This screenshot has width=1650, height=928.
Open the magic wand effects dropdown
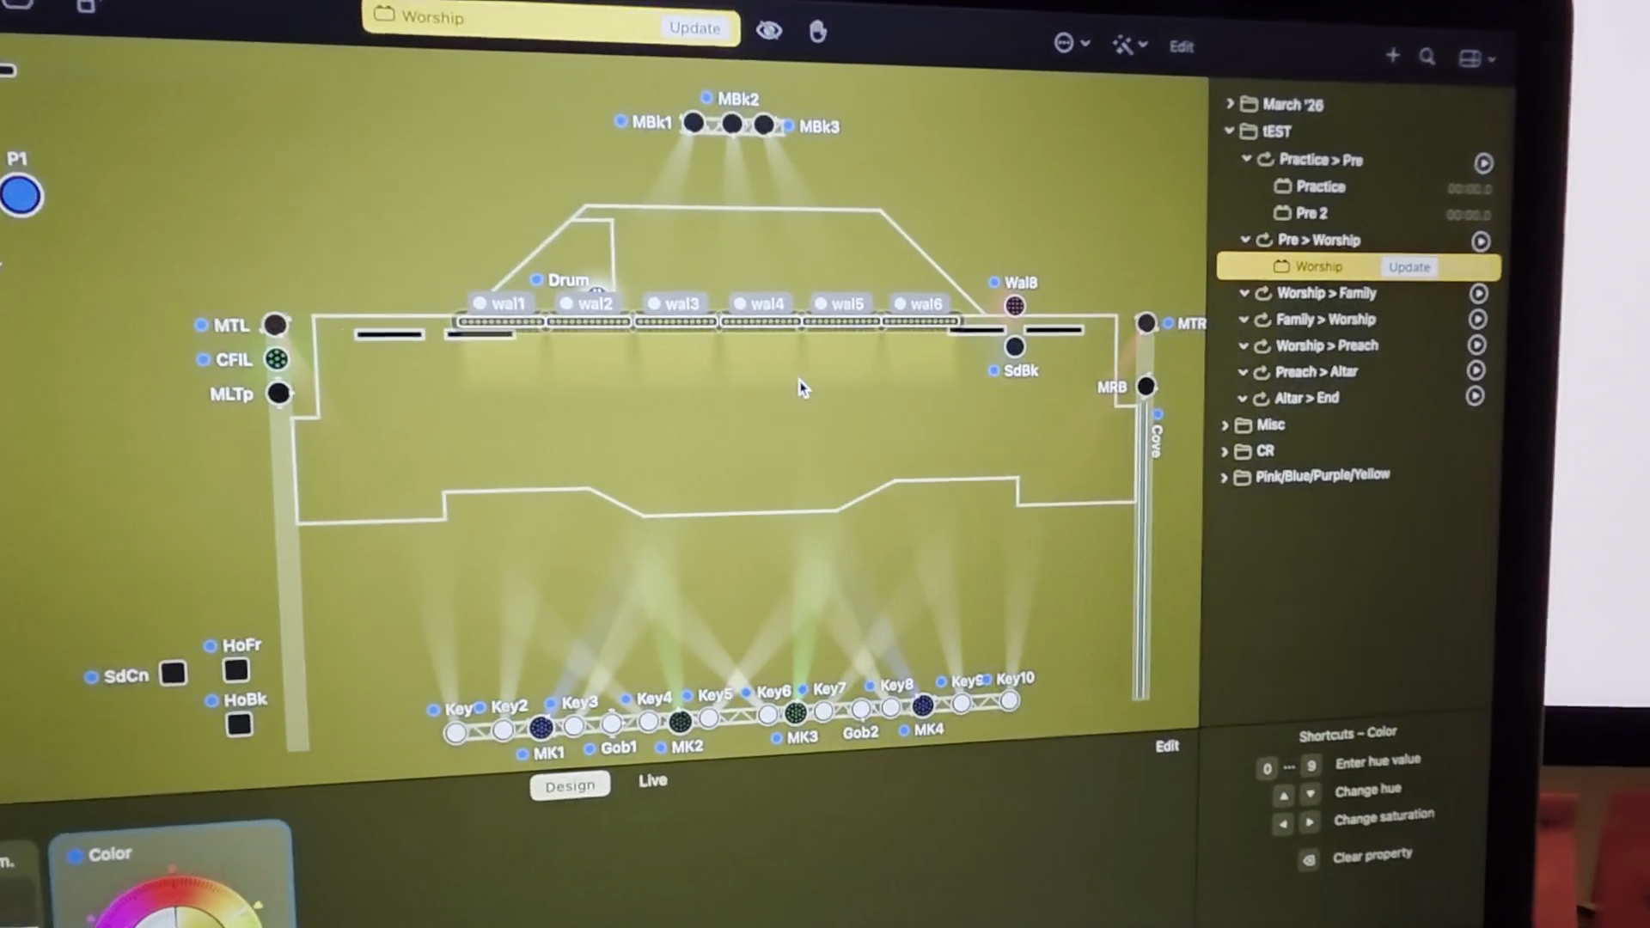click(x=1129, y=46)
